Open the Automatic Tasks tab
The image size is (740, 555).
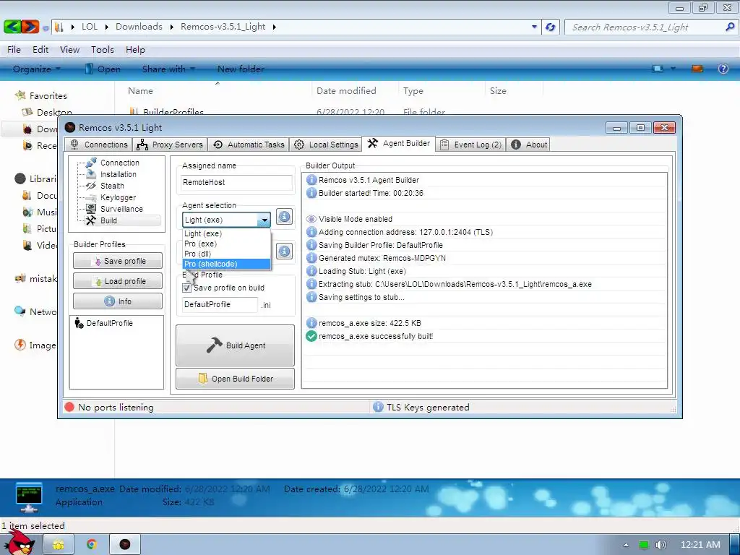tap(249, 145)
